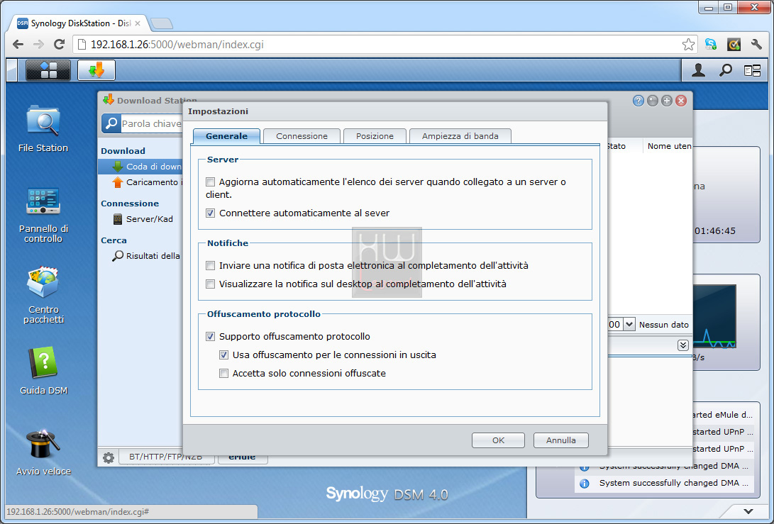The height and width of the screenshot is (524, 774).
Task: Confirm settings with OK button
Action: coord(498,440)
